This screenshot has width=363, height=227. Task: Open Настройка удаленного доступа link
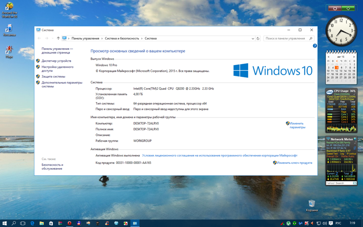58,69
